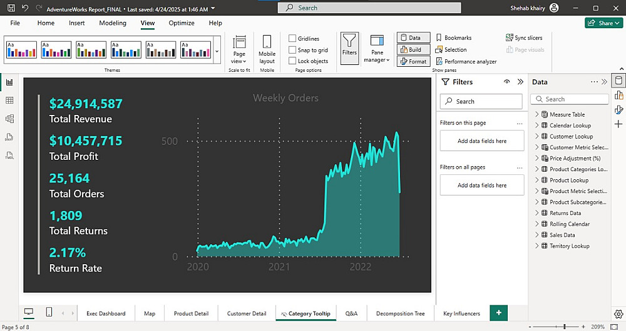The image size is (626, 331).
Task: Open the Bookmarks pane
Action: pyautogui.click(x=453, y=38)
